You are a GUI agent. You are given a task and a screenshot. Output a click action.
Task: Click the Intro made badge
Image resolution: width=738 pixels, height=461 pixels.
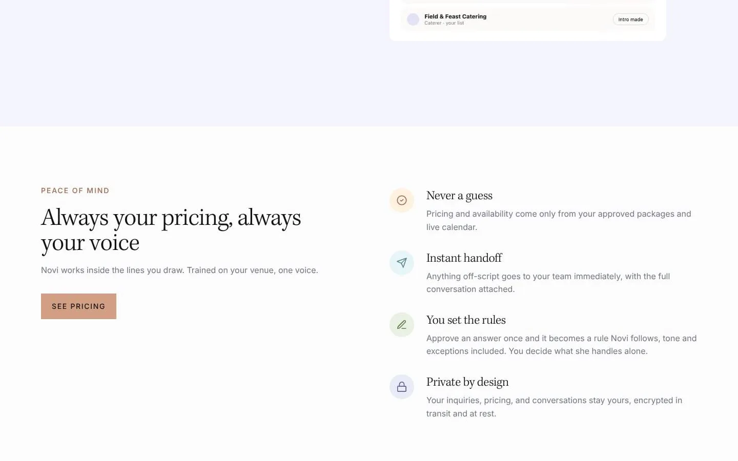[630, 19]
